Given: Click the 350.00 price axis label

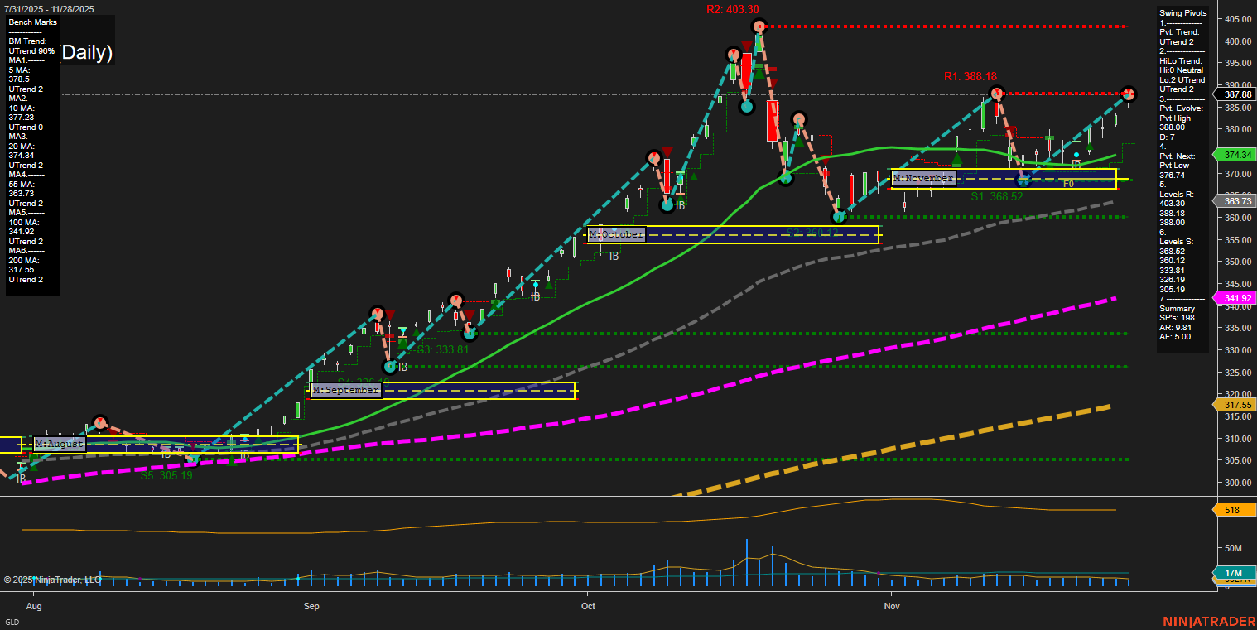Looking at the screenshot, I should coord(1237,262).
